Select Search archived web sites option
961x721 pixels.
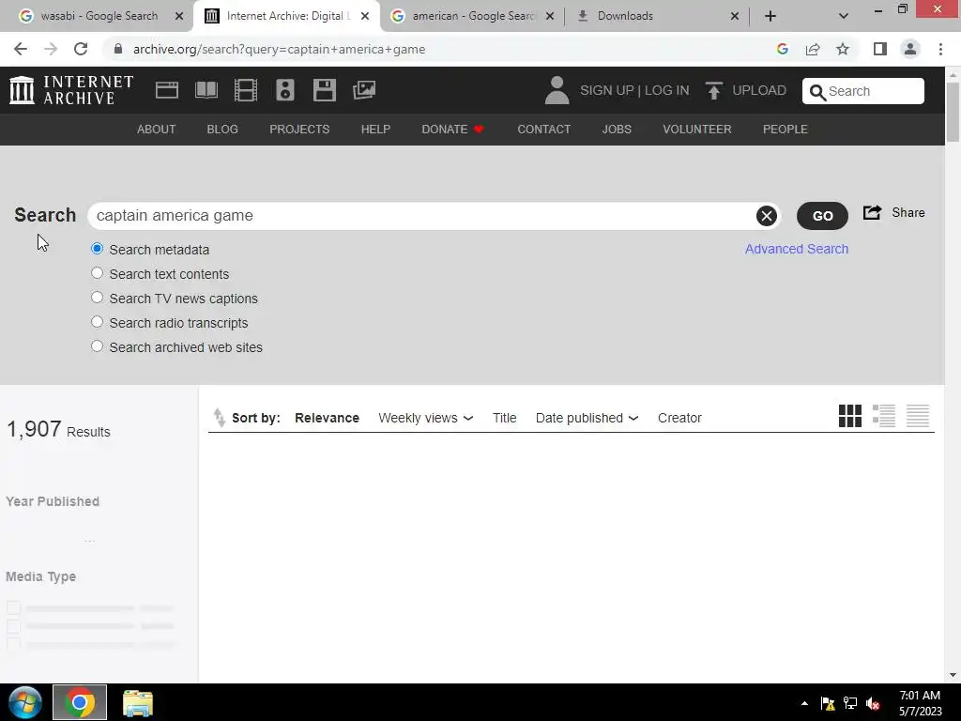[97, 345]
